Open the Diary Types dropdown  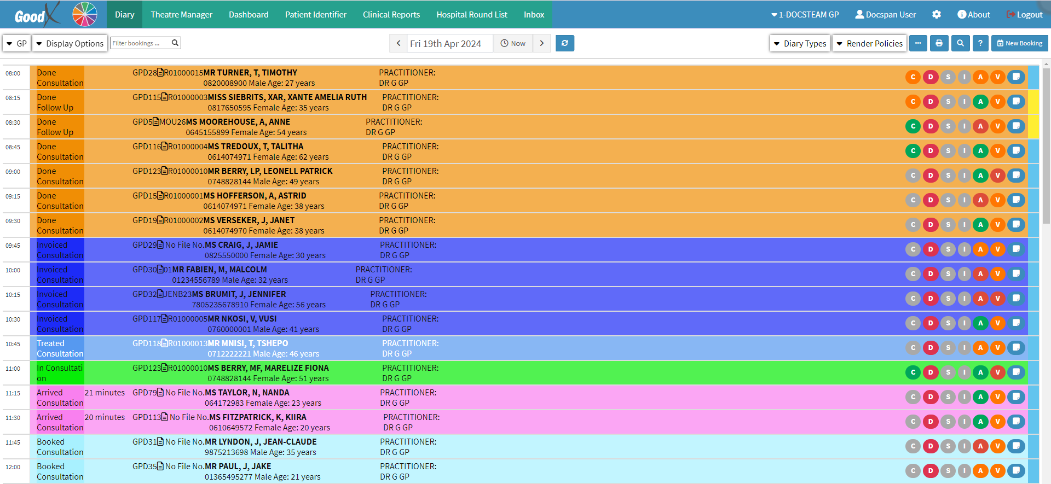(800, 43)
